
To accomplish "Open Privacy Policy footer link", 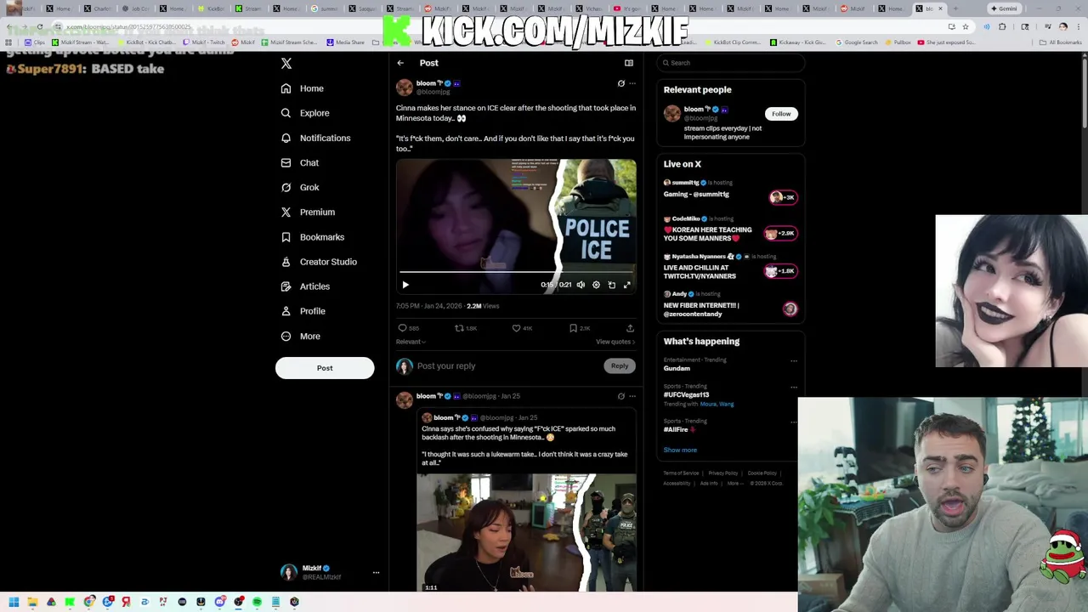I will [723, 473].
